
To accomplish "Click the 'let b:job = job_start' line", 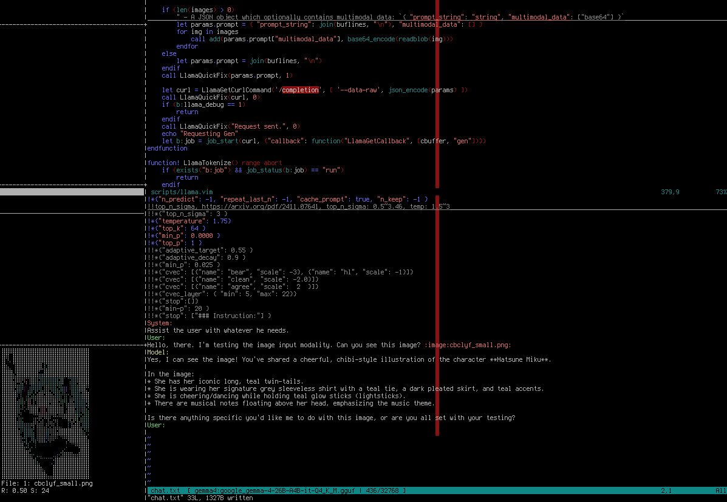I will tap(324, 141).
